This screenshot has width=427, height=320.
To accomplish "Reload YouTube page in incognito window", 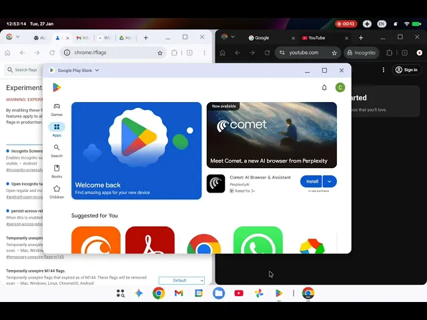I will (x=267, y=53).
